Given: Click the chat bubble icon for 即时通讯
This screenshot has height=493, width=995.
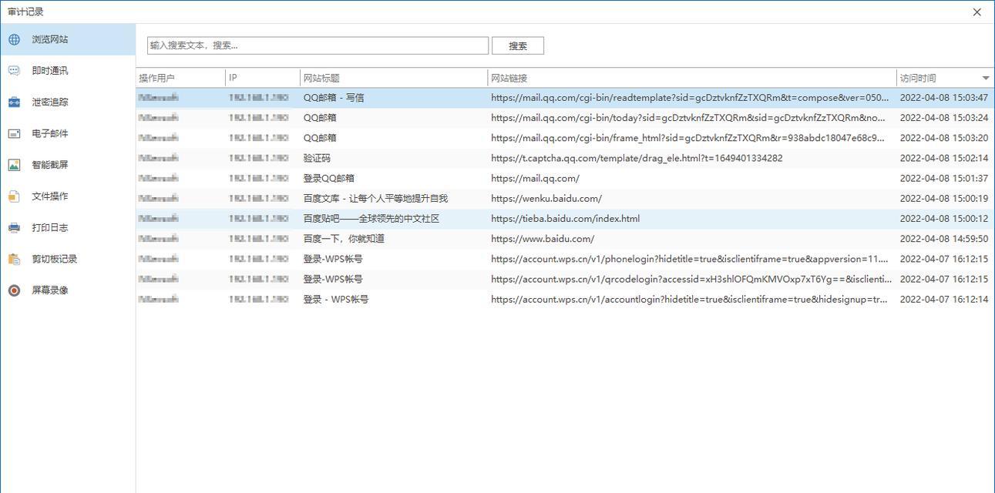Looking at the screenshot, I should (14, 71).
